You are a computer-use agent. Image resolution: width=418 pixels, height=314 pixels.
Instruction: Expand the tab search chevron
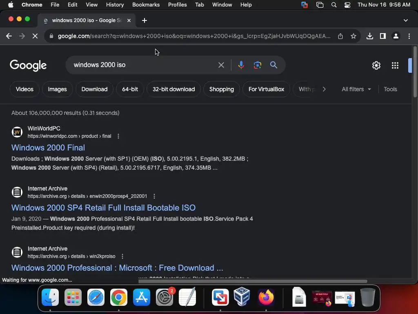(405, 20)
